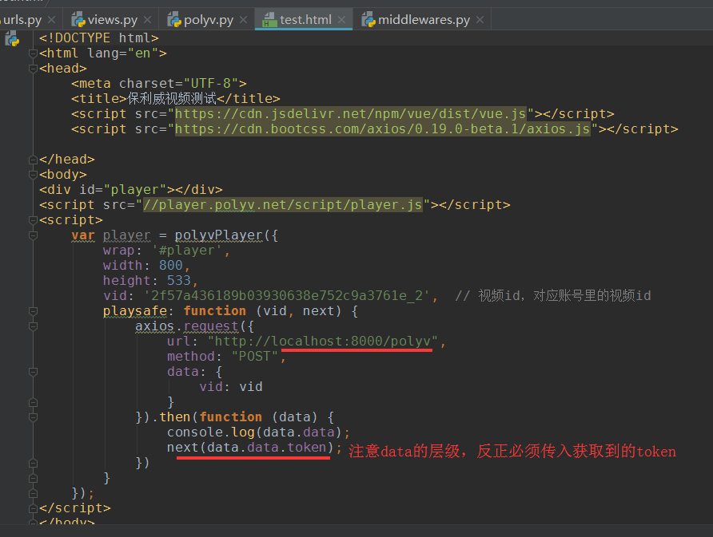The height and width of the screenshot is (537, 713).
Task: Collapse the playsafe function fold marker
Action: click(x=33, y=311)
